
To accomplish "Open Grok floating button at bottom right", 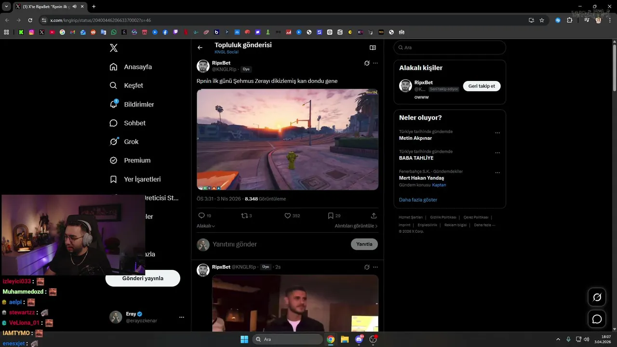I will (x=597, y=297).
